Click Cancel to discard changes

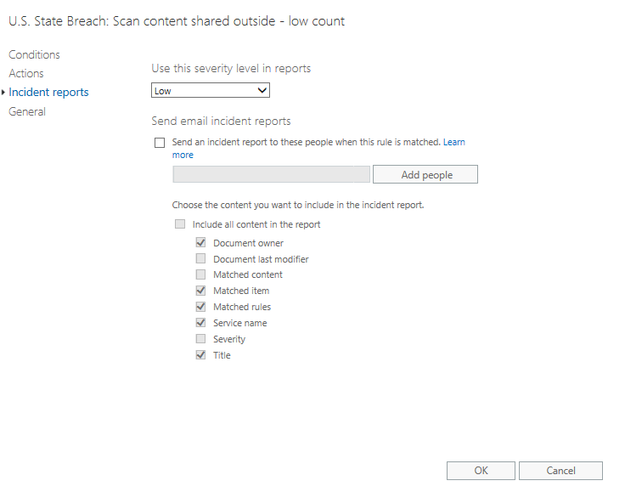click(x=560, y=471)
